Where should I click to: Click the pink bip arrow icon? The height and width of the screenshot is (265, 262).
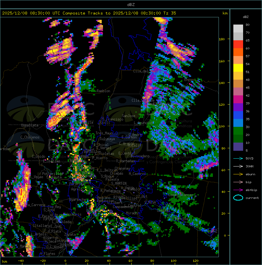(238, 182)
